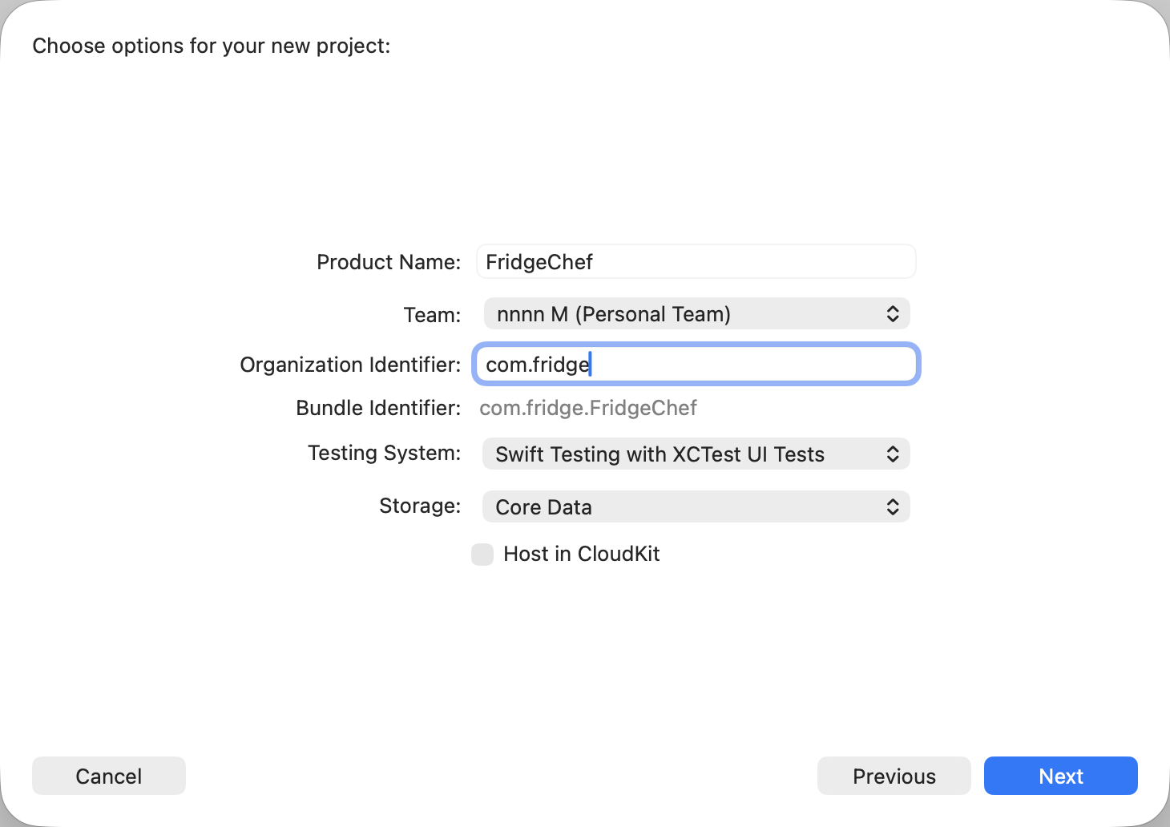Click the com.fridge.FridgeChef bundle identifier value
Screen dimensions: 1170x827
coord(587,409)
